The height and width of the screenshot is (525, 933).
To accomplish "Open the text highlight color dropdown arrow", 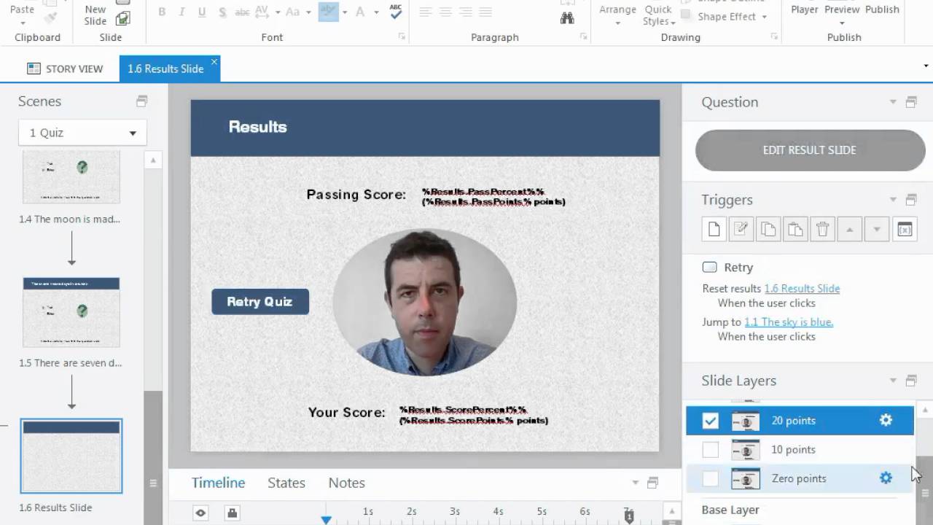I will [x=345, y=12].
